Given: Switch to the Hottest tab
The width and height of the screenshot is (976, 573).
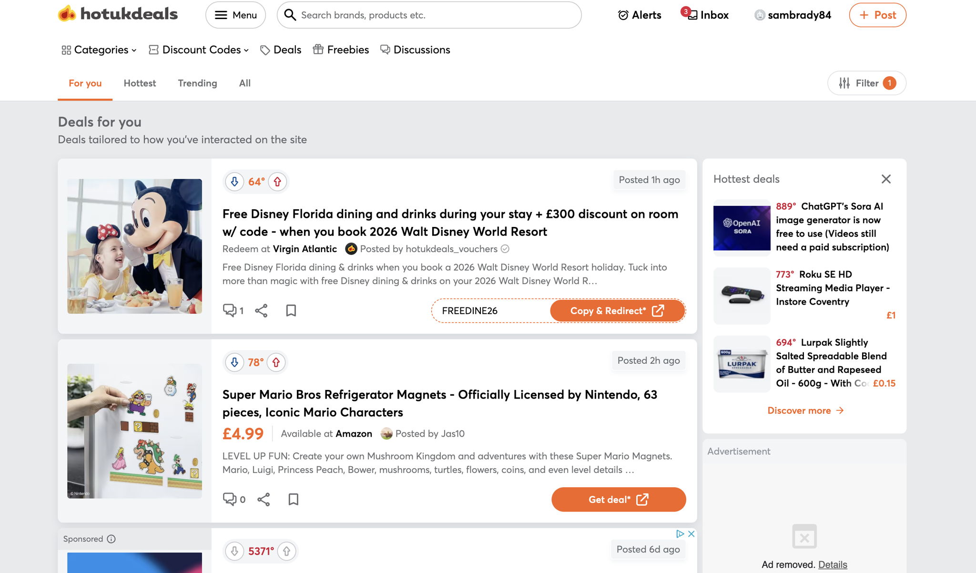Looking at the screenshot, I should (x=140, y=83).
